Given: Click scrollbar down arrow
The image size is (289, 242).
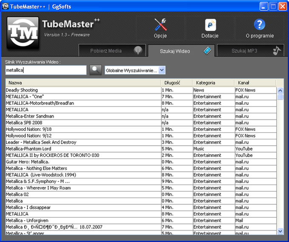Looking at the screenshot, I should (280, 231).
